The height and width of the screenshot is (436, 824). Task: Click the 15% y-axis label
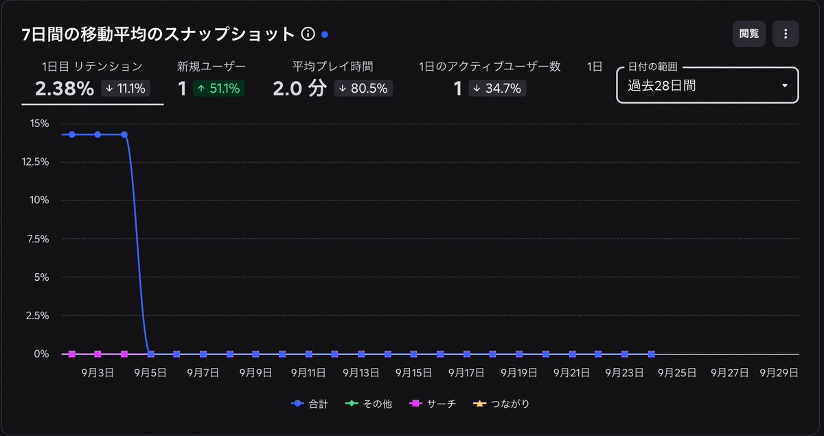(38, 124)
